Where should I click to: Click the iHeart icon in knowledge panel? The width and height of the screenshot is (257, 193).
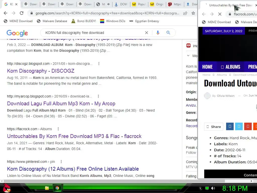[188, 46]
